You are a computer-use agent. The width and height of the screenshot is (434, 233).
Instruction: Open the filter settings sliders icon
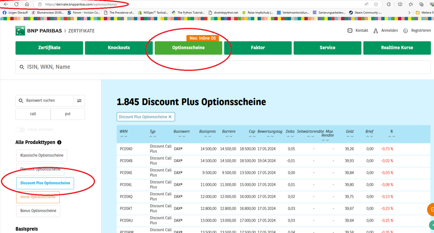tap(79, 101)
